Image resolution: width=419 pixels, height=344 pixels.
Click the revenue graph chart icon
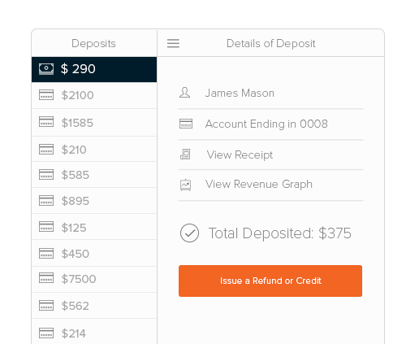(186, 185)
